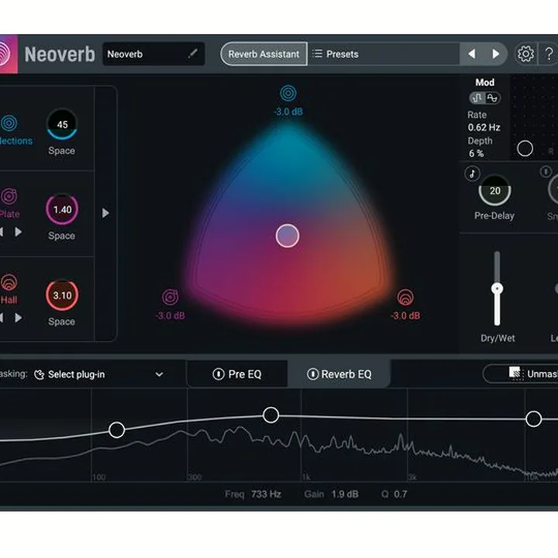The width and height of the screenshot is (558, 558).
Task: Expand the advanced engine panel arrow
Action: (x=105, y=213)
